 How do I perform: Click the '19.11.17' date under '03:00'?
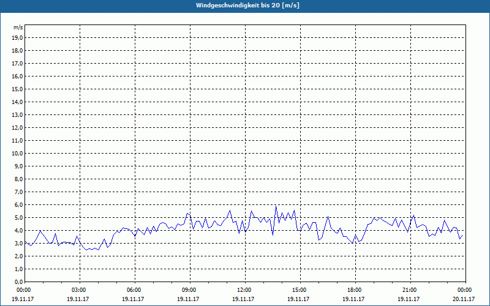click(78, 299)
